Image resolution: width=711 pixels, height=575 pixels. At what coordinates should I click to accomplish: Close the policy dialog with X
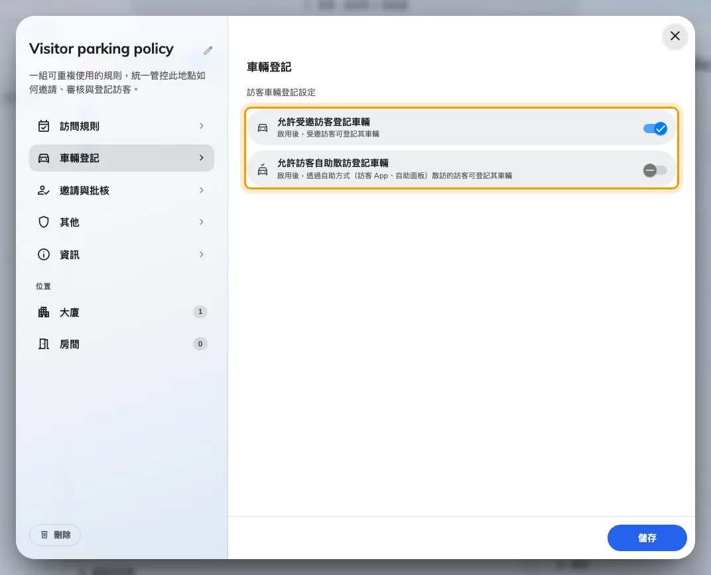(x=675, y=36)
